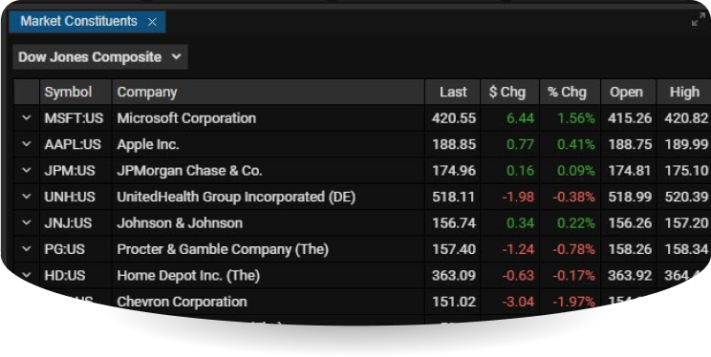711x357 pixels.
Task: Expand the JNJ:US row chevron
Action: click(27, 223)
